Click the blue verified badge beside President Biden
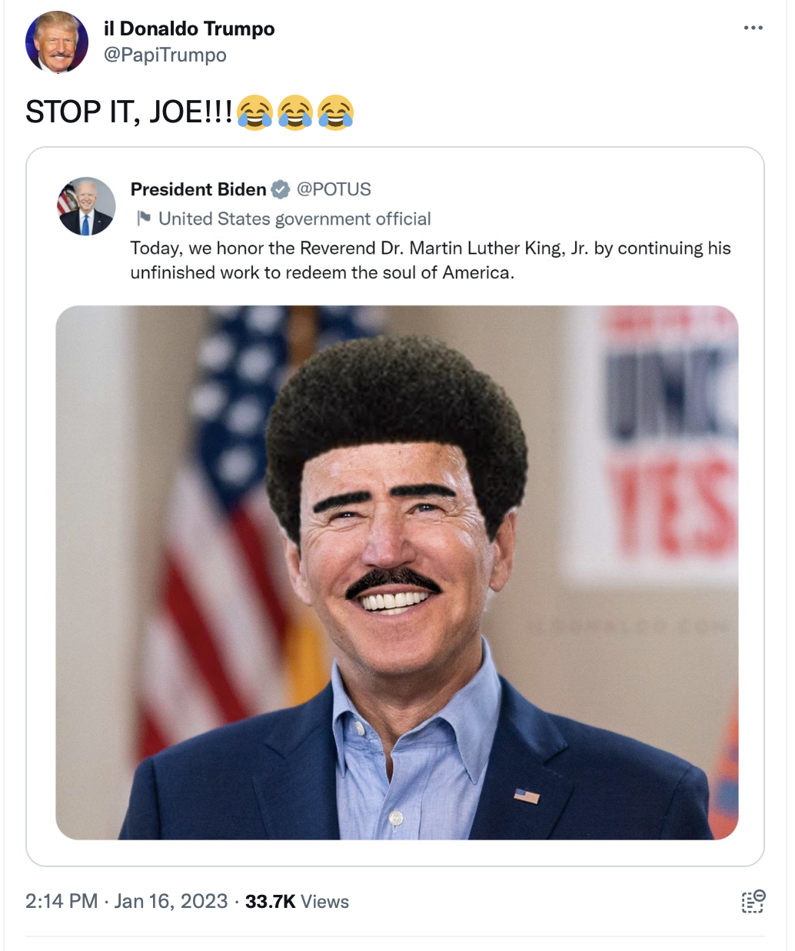The image size is (795, 951). [281, 189]
